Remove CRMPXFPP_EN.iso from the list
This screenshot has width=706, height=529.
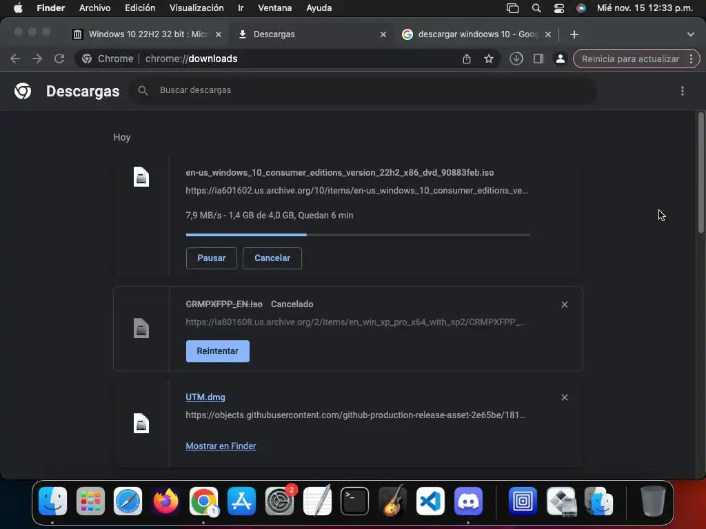pyautogui.click(x=564, y=304)
